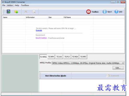This screenshot has width=129, height=96.
Task: Switch to the TO MOV tab
Action: pyautogui.click(x=75, y=57)
